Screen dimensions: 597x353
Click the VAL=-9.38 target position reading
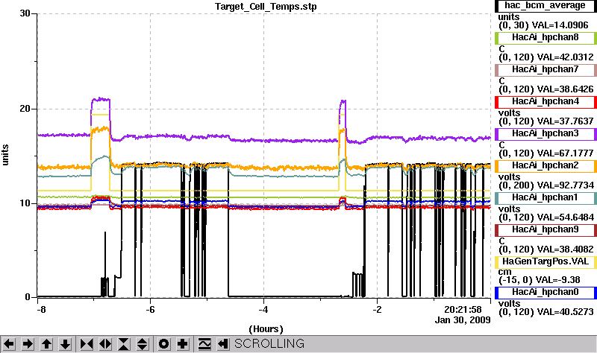click(557, 280)
